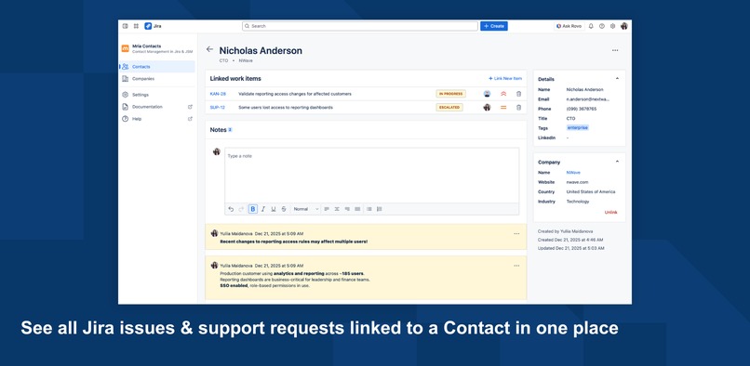Justify the note text

357,209
